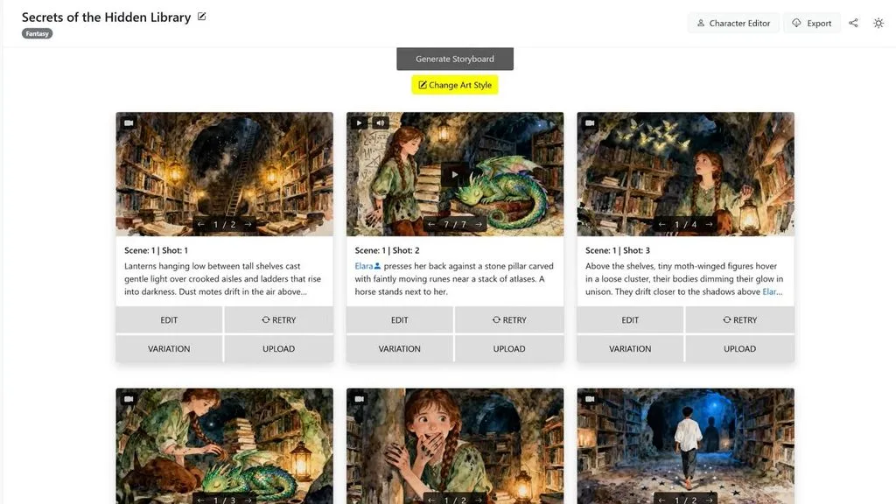Screen dimensions: 896x504
Task: Click VARIATION for Scene 1 Shot 1
Action: point(169,348)
